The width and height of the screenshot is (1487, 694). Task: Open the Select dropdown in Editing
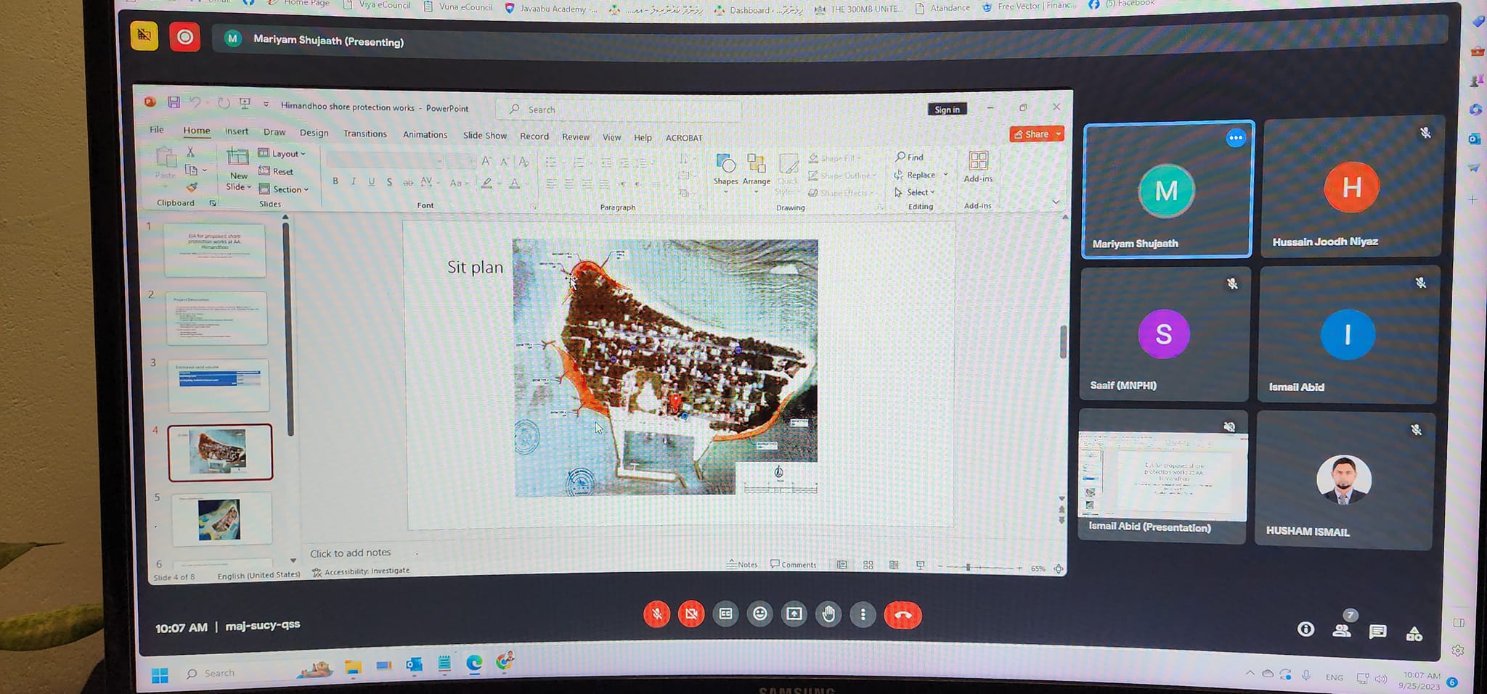coord(914,192)
